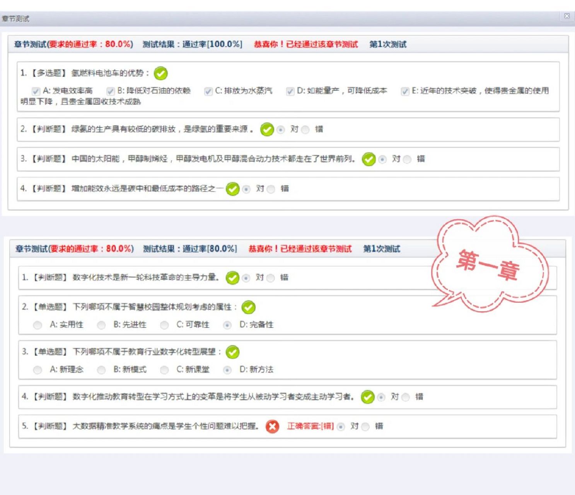Viewport: 575px width, 495px height.
Task: Click question text 增加能效永远是碳中和
Action: tap(147, 189)
